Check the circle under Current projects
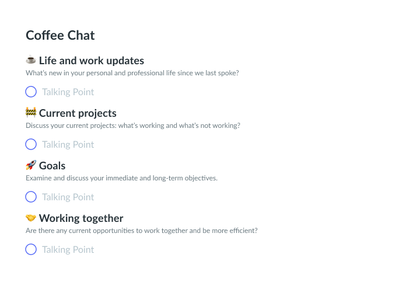The height and width of the screenshot is (282, 399). [x=31, y=144]
